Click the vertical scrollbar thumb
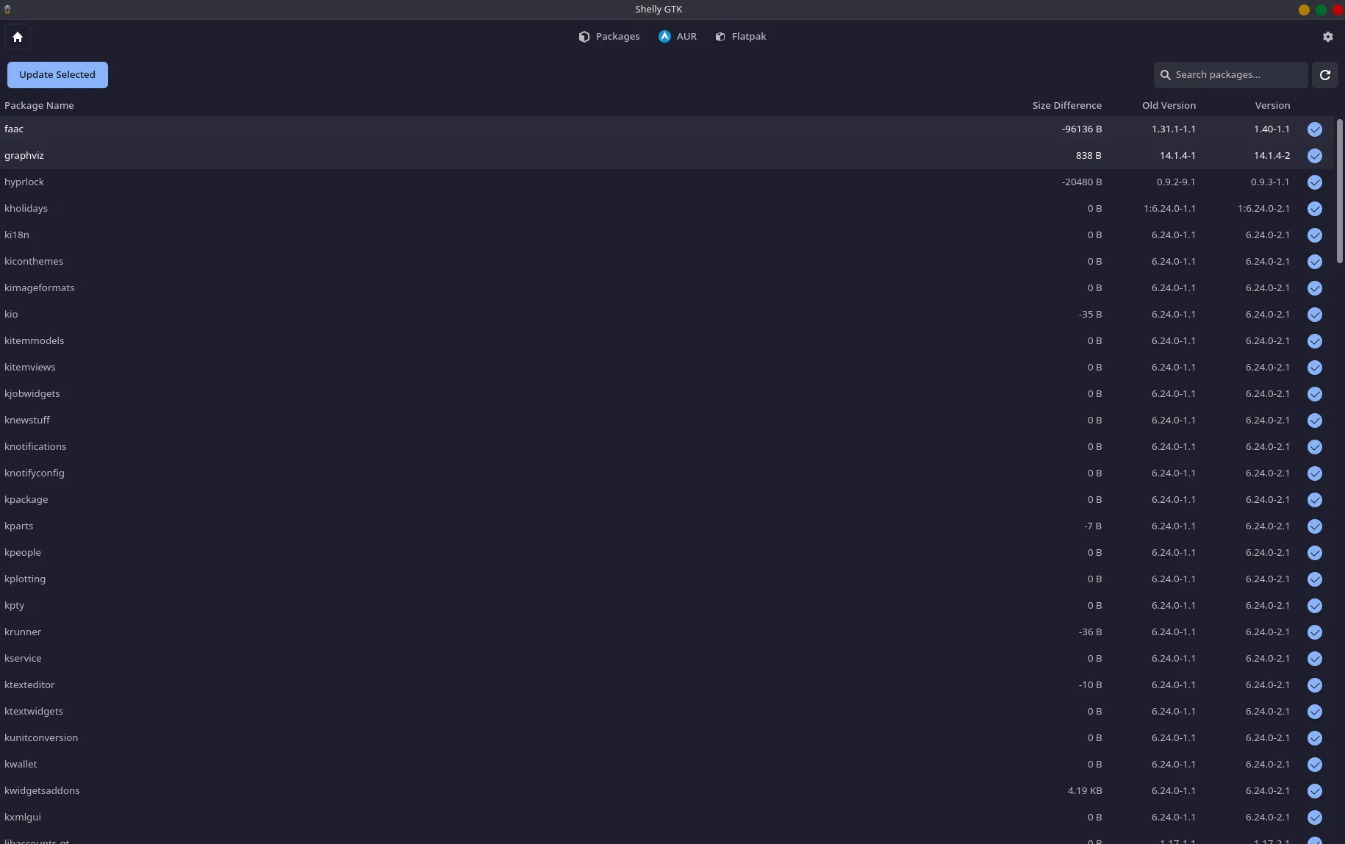 coord(1340,191)
